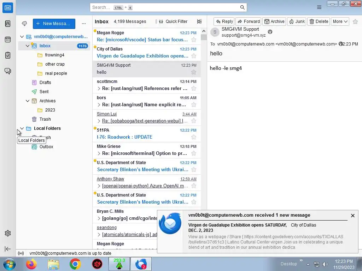Screen dimensions: 362x271
Task: Click the search magnifier icon
Action: [x=242, y=7]
